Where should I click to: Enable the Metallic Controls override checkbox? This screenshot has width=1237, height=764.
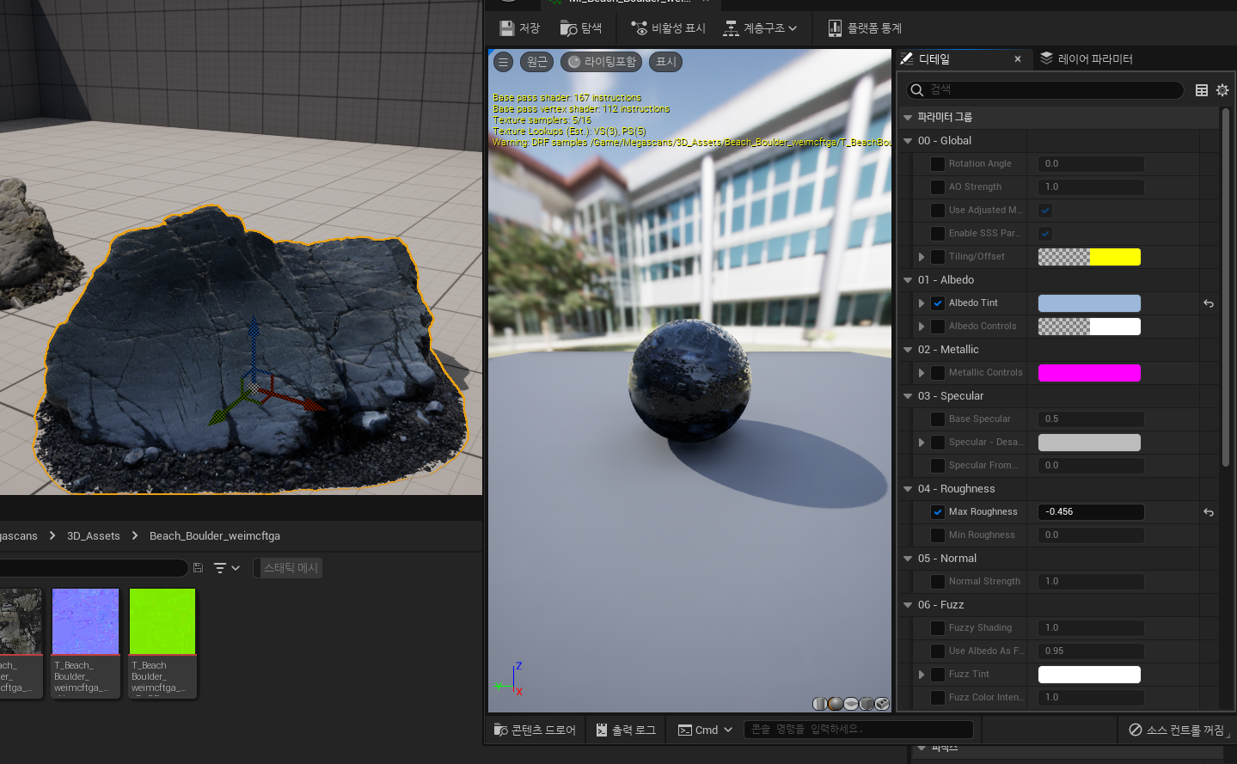938,373
